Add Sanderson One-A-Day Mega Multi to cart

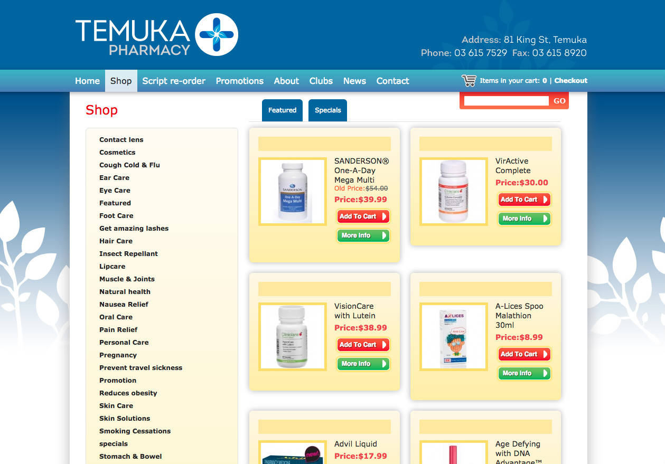point(363,216)
